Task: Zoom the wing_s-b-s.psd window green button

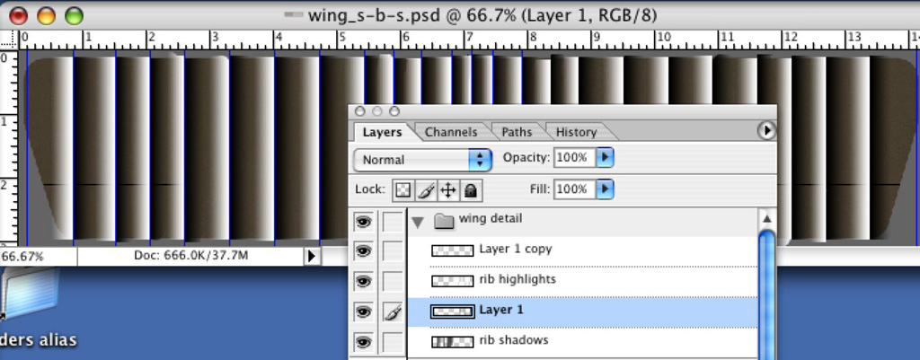Action: click(74, 16)
